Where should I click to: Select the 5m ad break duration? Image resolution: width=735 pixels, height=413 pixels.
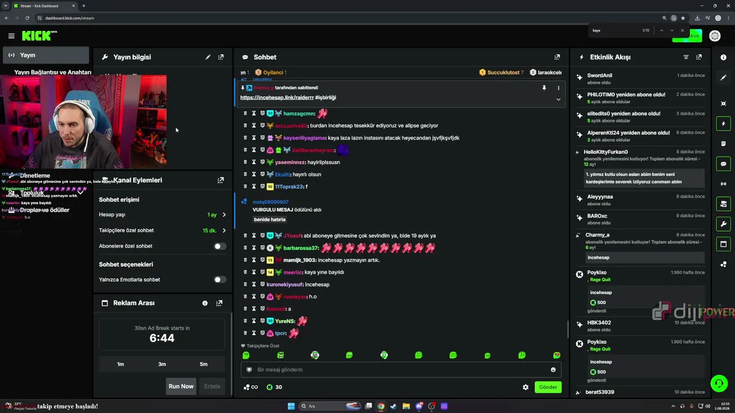coord(204,364)
